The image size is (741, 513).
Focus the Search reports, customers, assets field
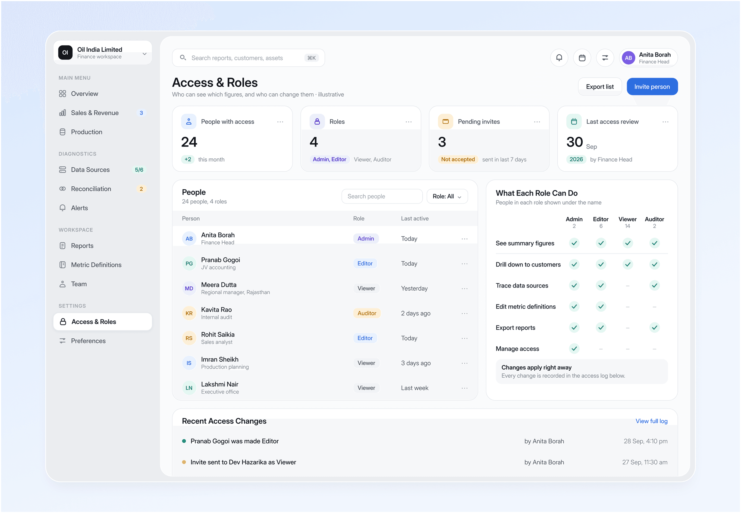click(248, 58)
